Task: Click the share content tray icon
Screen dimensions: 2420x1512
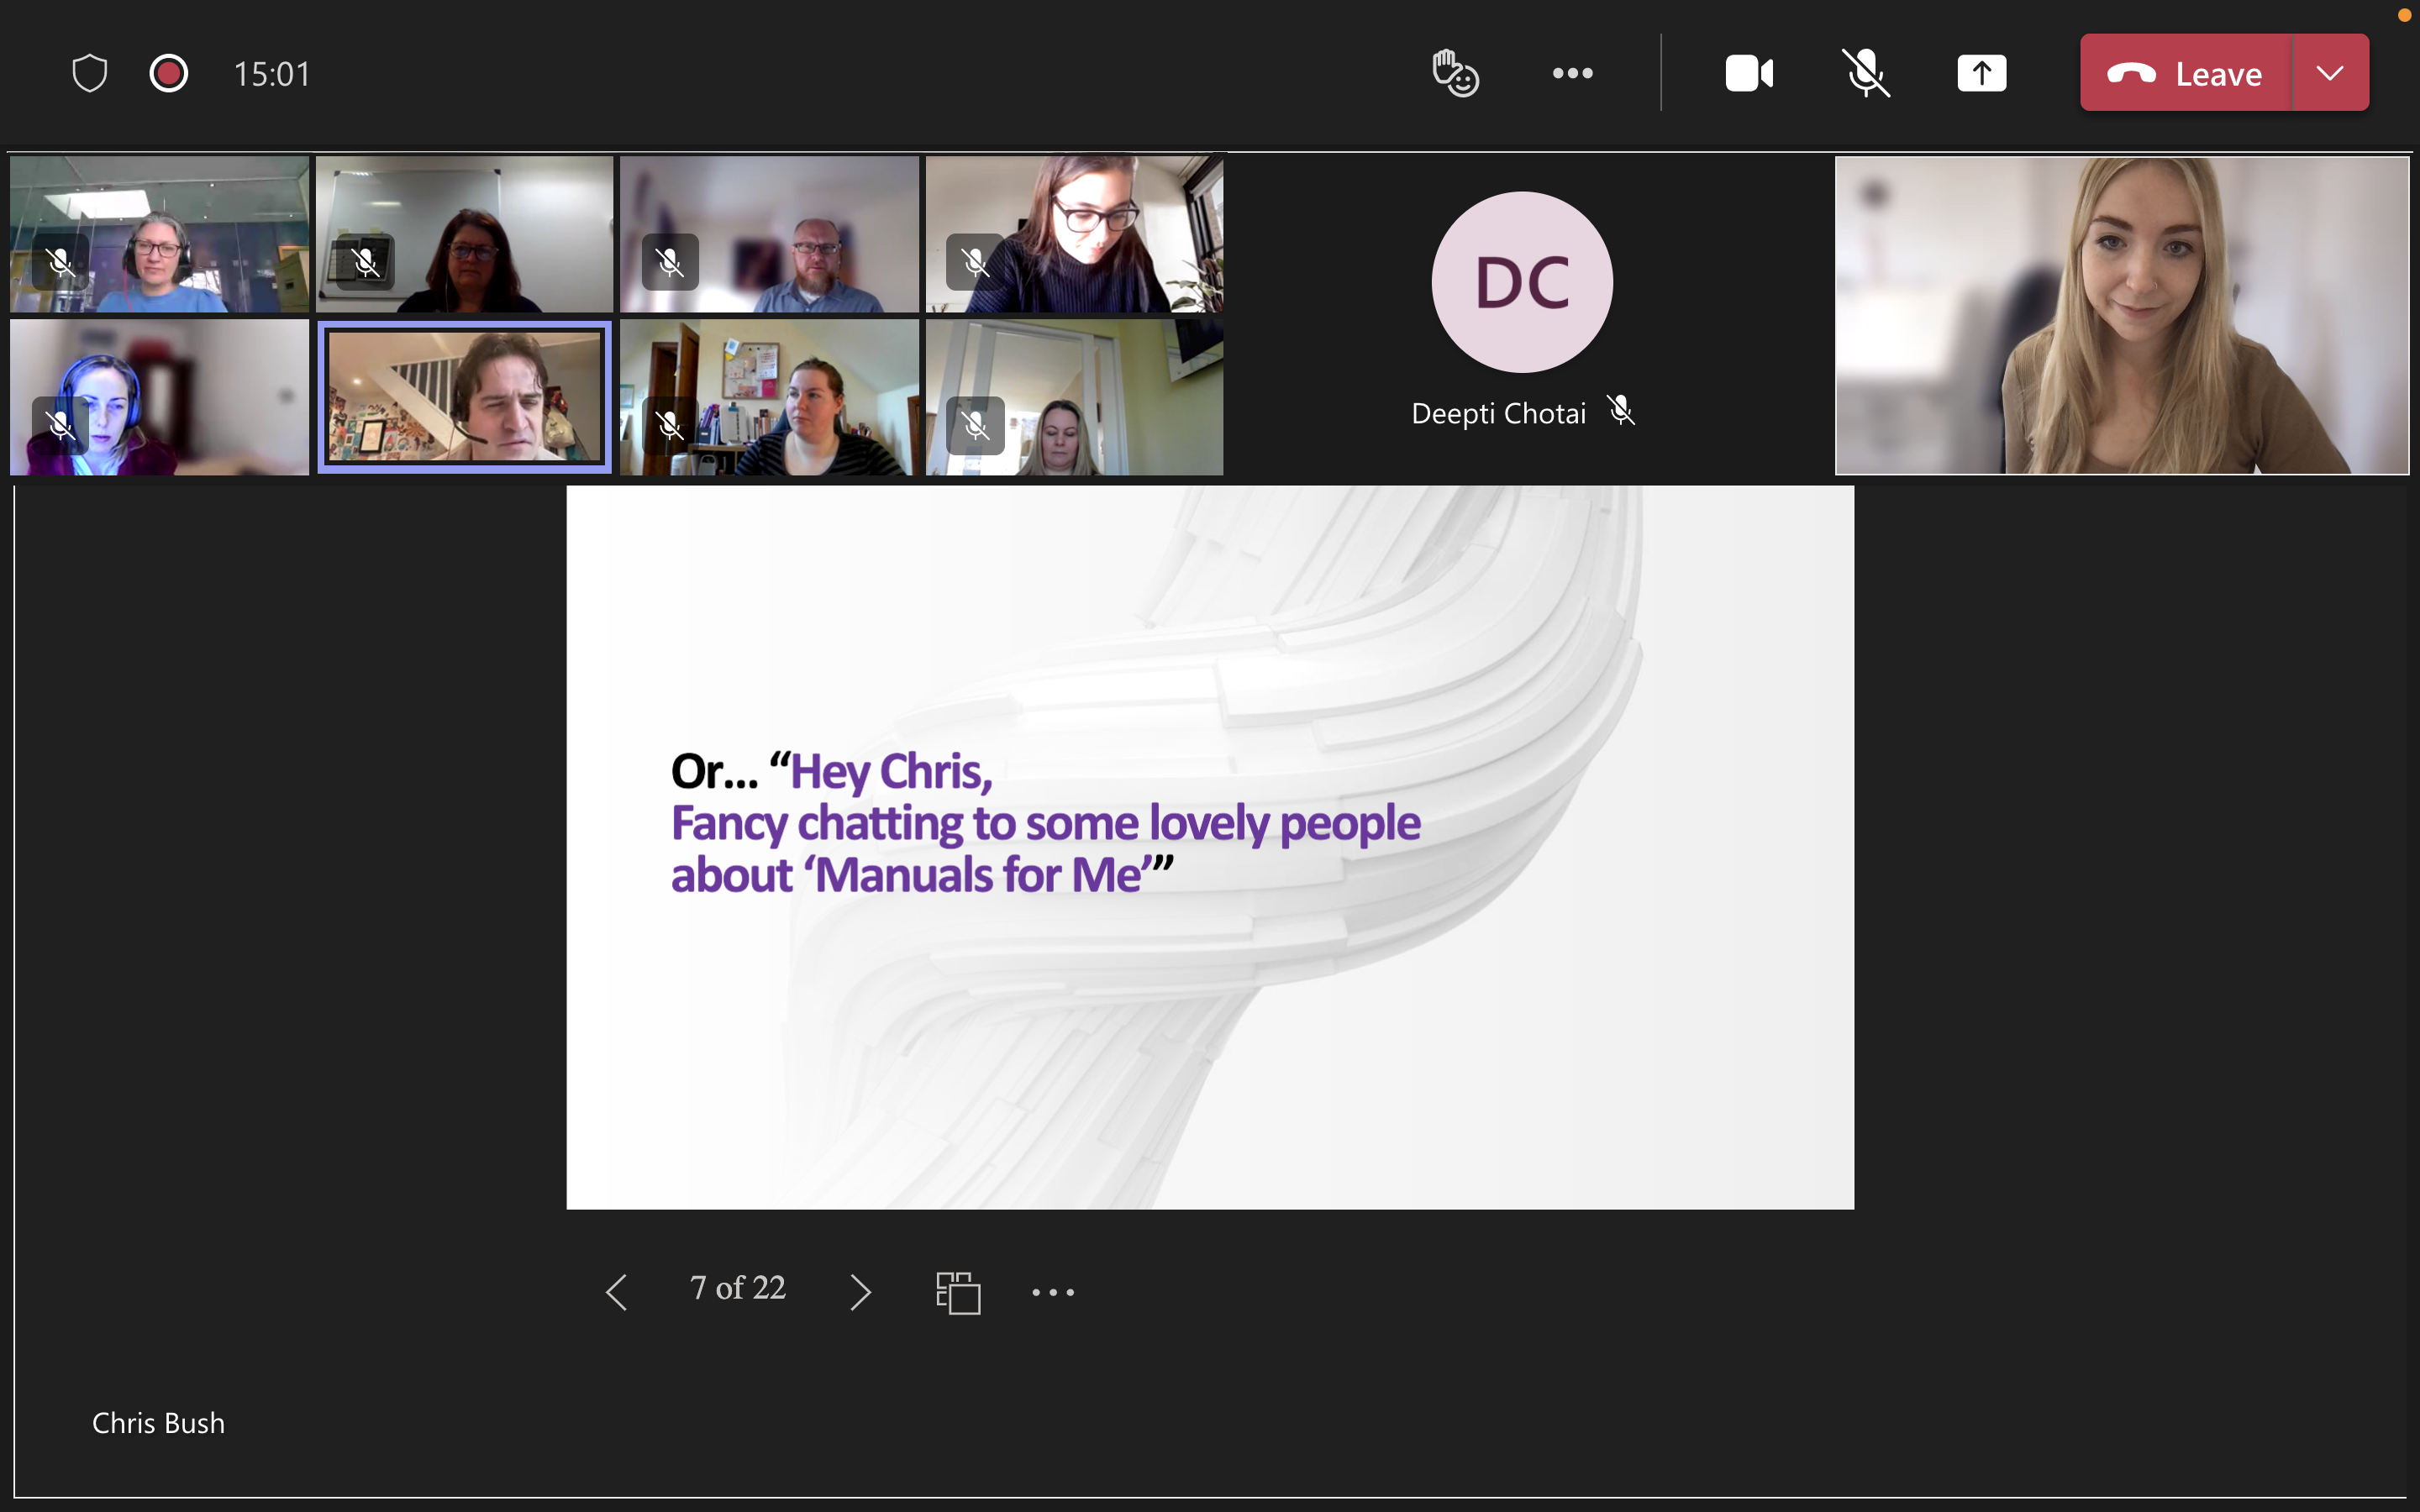Action: click(1981, 73)
